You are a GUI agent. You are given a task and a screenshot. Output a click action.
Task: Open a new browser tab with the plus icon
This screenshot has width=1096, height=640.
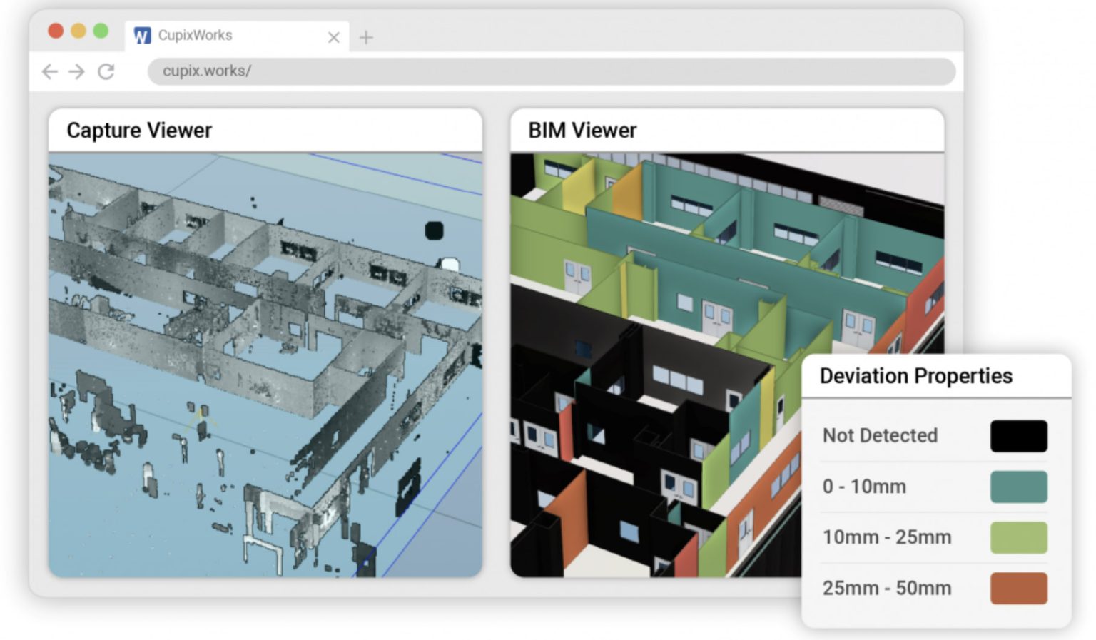coord(366,37)
